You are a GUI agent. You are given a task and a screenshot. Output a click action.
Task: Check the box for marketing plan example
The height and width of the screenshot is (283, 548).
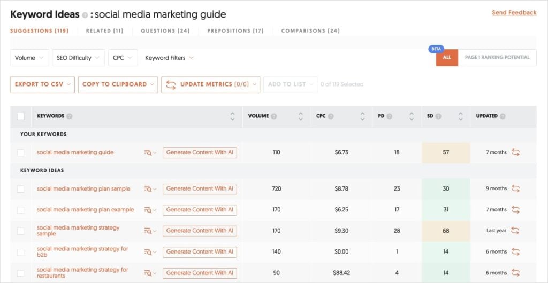21,210
